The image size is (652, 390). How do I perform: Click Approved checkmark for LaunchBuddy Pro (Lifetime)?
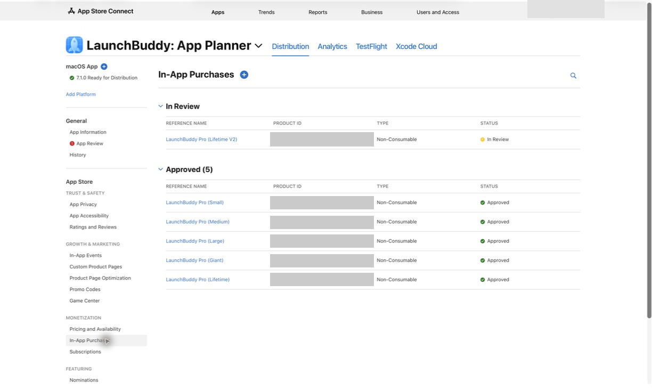(x=483, y=280)
